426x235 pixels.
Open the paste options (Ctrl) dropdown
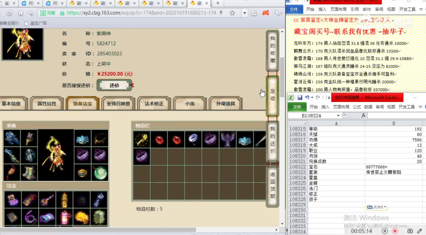point(376,207)
